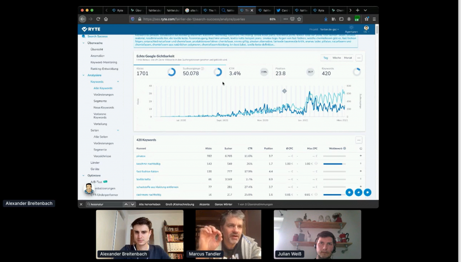Select the Monat view for the chart
This screenshot has height=262, width=461.
point(348,58)
